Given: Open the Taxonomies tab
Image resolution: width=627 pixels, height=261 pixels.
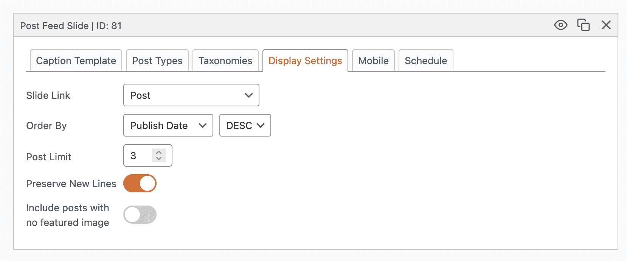Looking at the screenshot, I should [225, 61].
